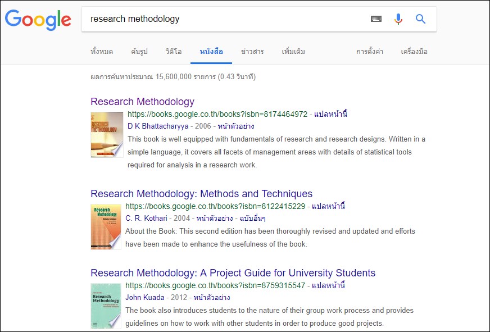
Task: Switch to the ข่าวสาร news tab
Action: pos(252,52)
